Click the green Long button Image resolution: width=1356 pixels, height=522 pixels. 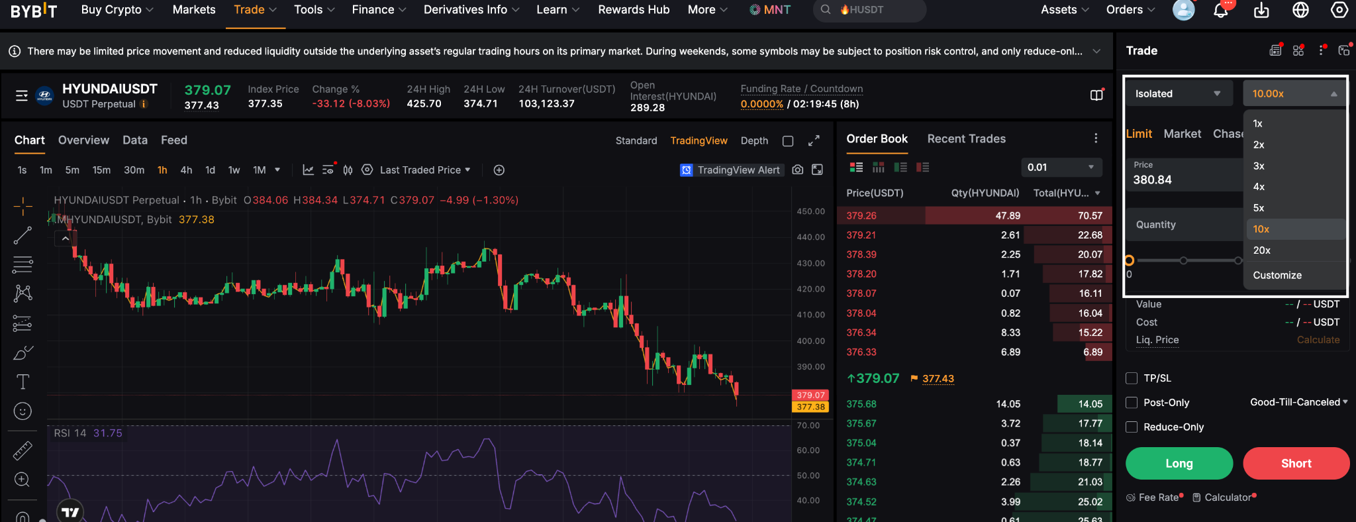(1179, 464)
